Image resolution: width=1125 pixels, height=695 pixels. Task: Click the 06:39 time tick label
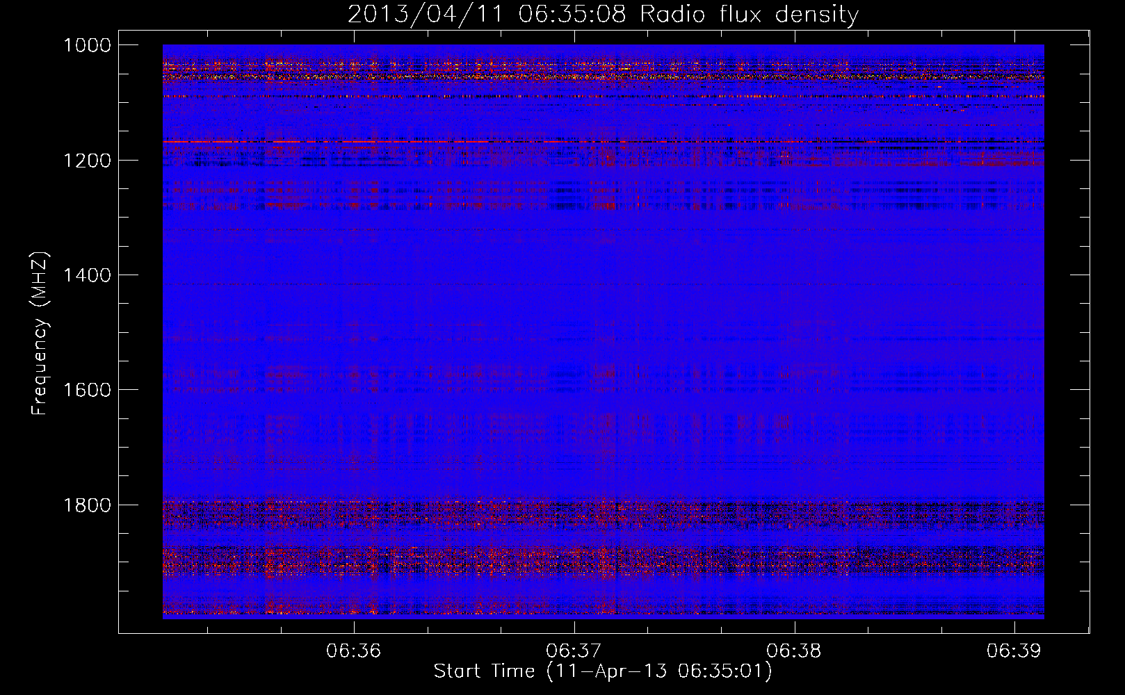1014,651
